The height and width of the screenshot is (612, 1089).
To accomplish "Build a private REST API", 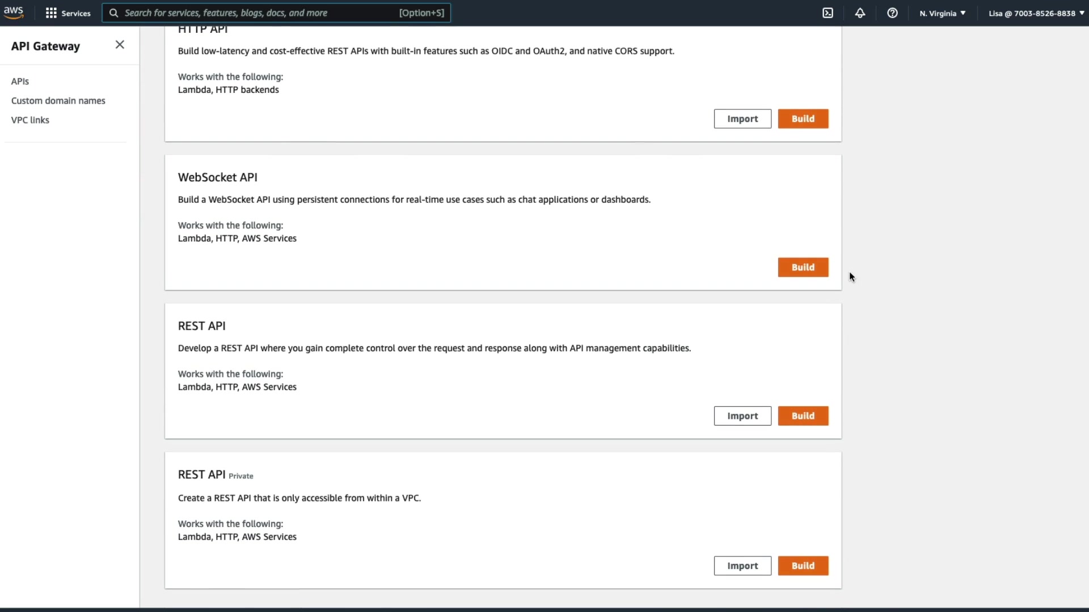I will coord(803,566).
